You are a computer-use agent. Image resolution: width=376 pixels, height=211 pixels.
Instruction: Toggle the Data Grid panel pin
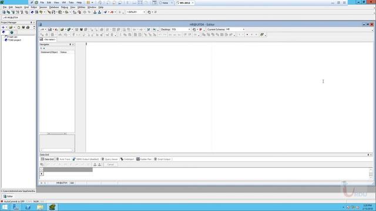point(368,155)
